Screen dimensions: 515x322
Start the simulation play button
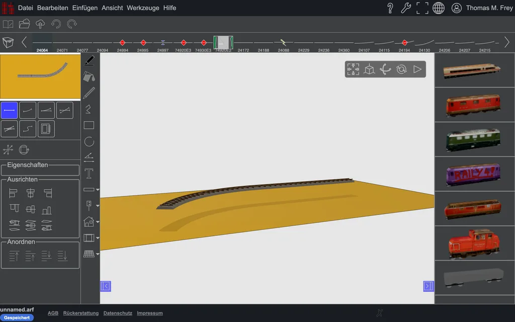pyautogui.click(x=417, y=69)
